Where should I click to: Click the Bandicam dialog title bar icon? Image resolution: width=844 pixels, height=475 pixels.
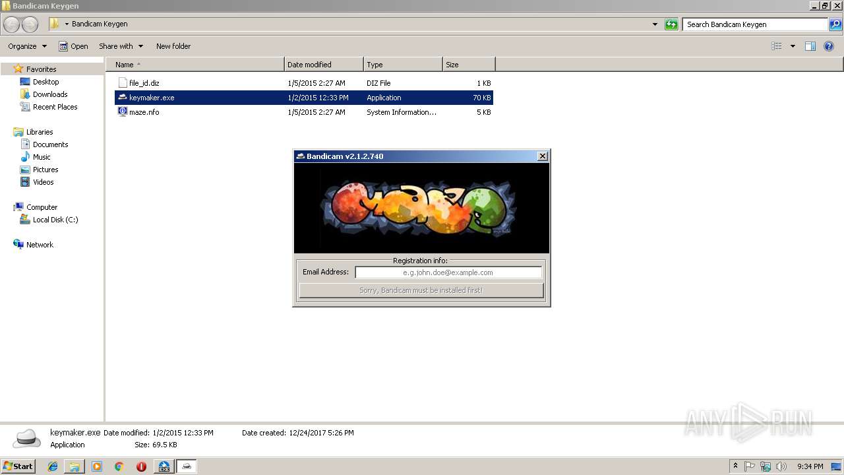[300, 156]
